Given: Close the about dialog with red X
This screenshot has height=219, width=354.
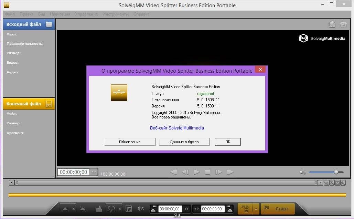Looking at the screenshot, I should (x=260, y=69).
